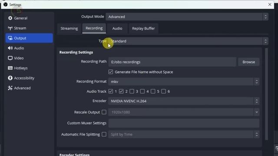Go to Hotkeys settings category

pyautogui.click(x=29, y=68)
